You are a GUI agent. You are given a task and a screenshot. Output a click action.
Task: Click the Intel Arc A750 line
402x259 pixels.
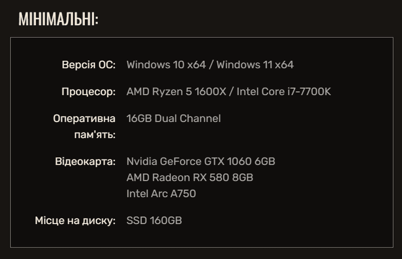[161, 193]
